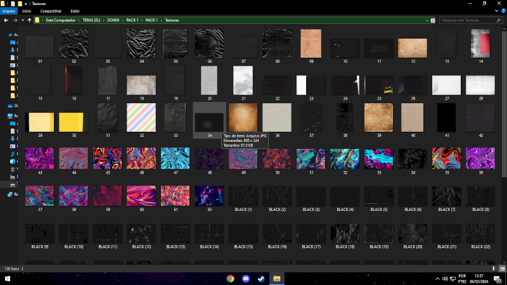Open Discord from the taskbar
Viewport: 507px width, 285px height.
(245, 279)
